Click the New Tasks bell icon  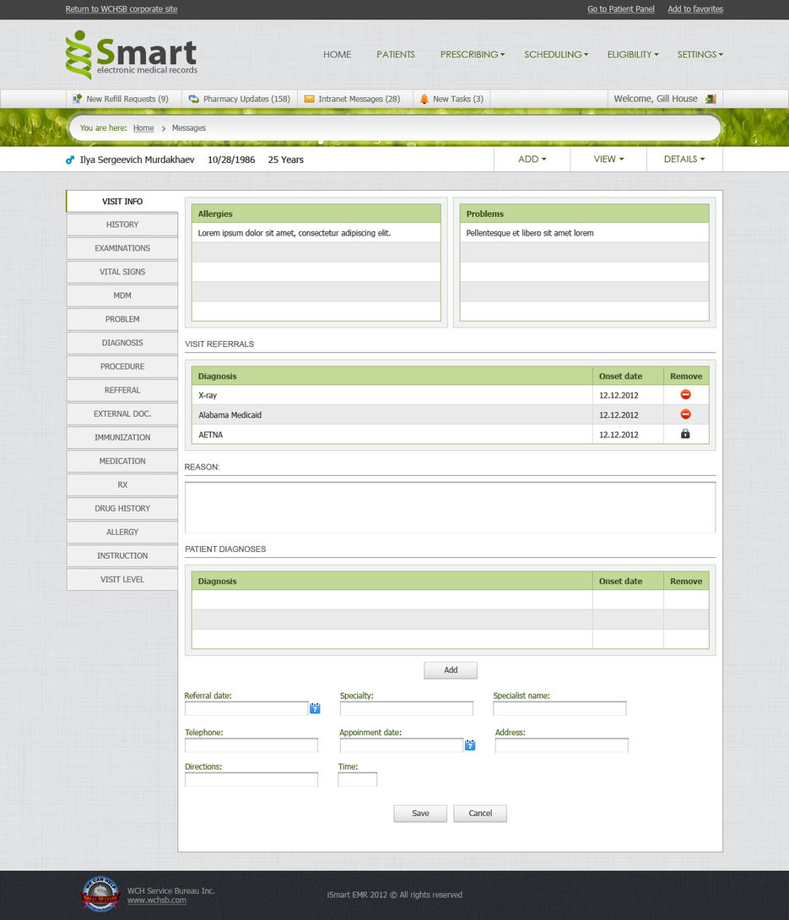[x=424, y=99]
